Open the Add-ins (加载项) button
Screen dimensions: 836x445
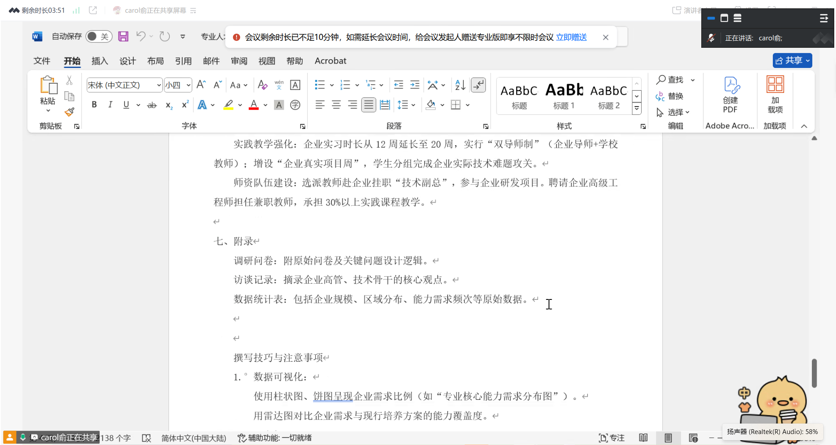point(775,95)
